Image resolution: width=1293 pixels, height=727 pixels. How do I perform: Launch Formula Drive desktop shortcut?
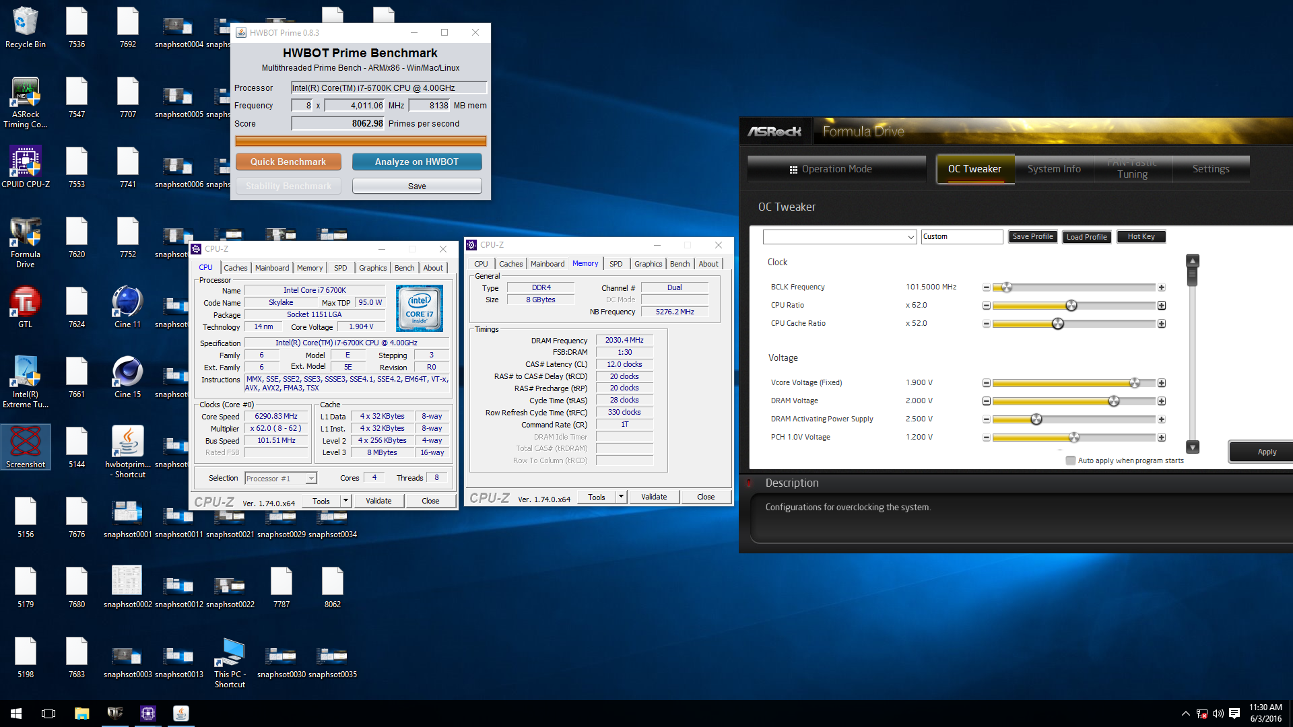[x=26, y=242]
